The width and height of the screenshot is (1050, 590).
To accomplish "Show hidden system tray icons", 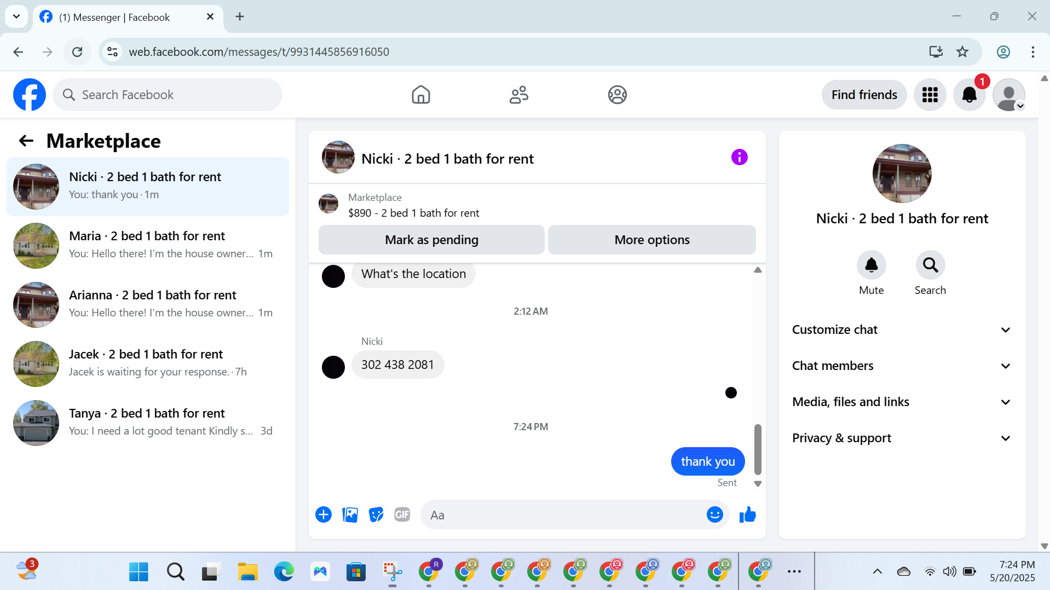I will tap(877, 572).
